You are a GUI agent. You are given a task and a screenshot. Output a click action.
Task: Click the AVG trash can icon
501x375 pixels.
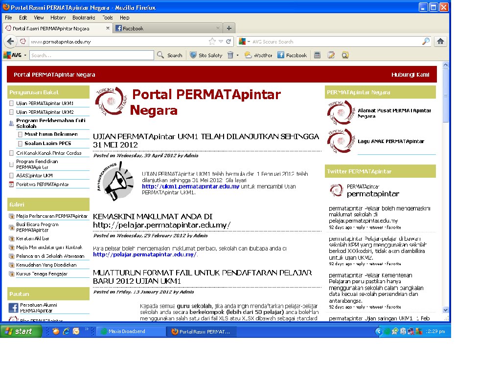coord(230,55)
